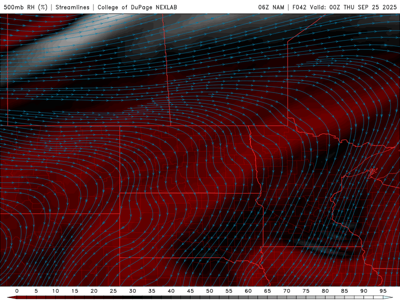This screenshot has width=400, height=300.
Task: Click the colorbar label "50"
Action: click(209, 291)
